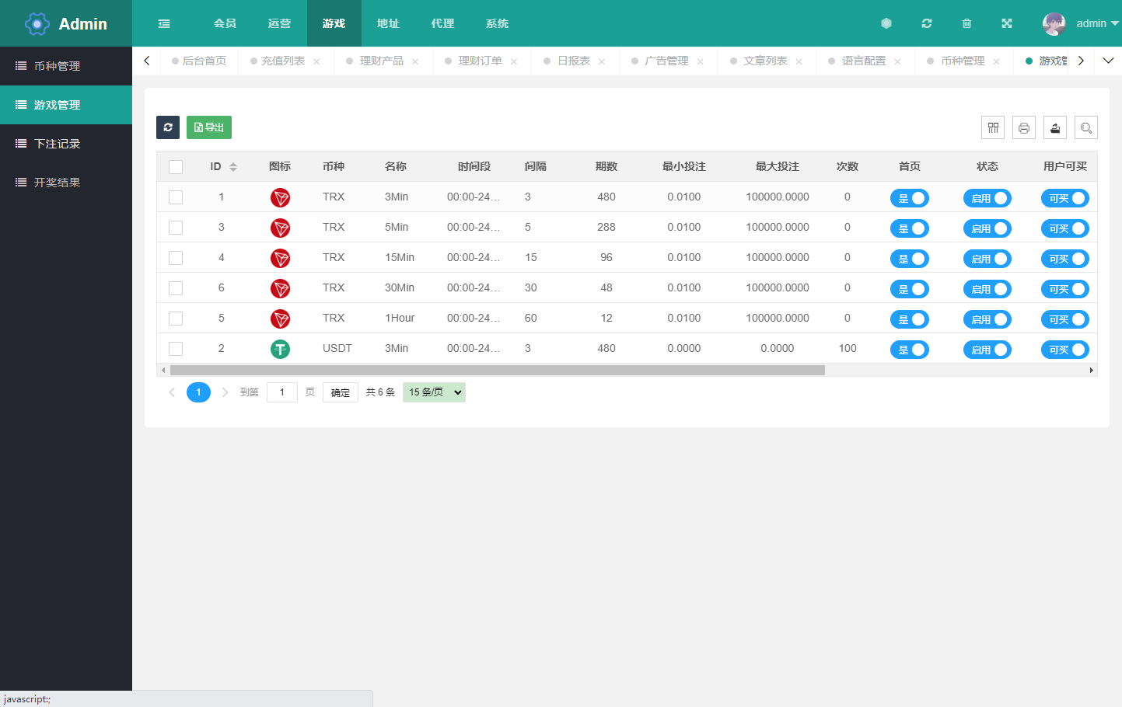Open the 15 条/页 page size dropdown

pos(434,392)
